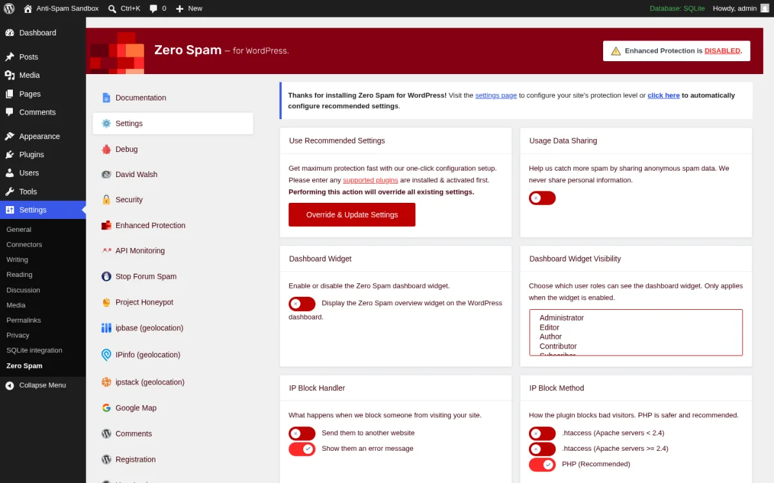Open the supported plugins link
Screen dimensions: 774x483
(370, 180)
